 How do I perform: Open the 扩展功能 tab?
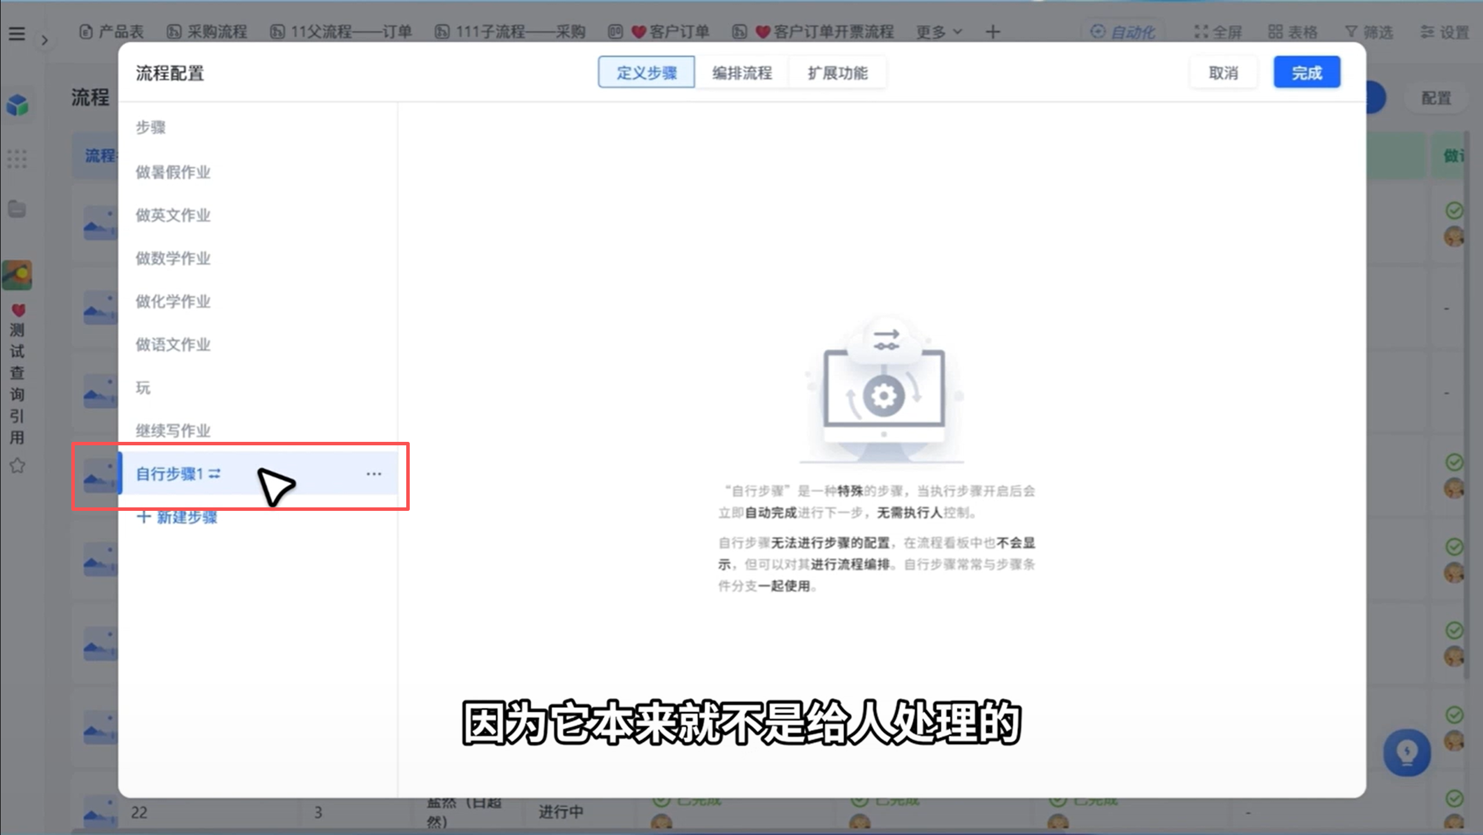pos(837,72)
